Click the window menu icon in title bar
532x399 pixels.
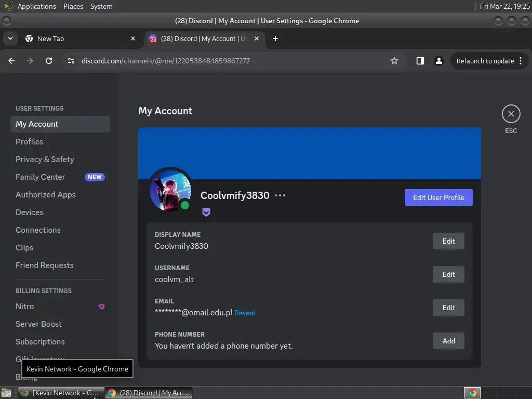(6, 21)
